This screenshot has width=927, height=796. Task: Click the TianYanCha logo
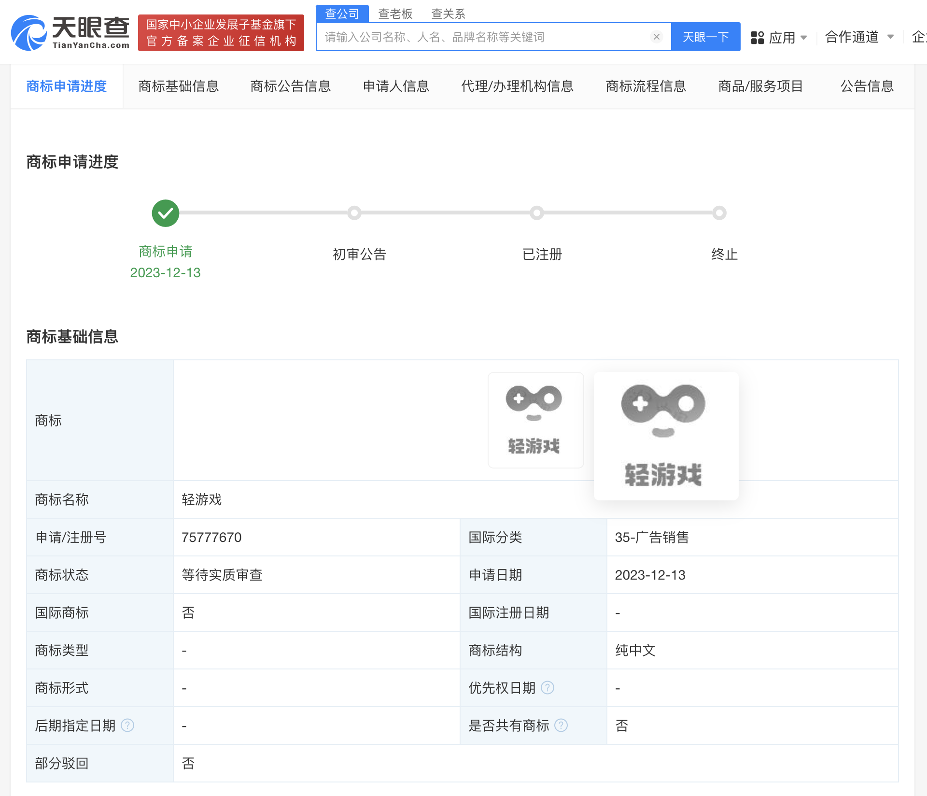70,33
